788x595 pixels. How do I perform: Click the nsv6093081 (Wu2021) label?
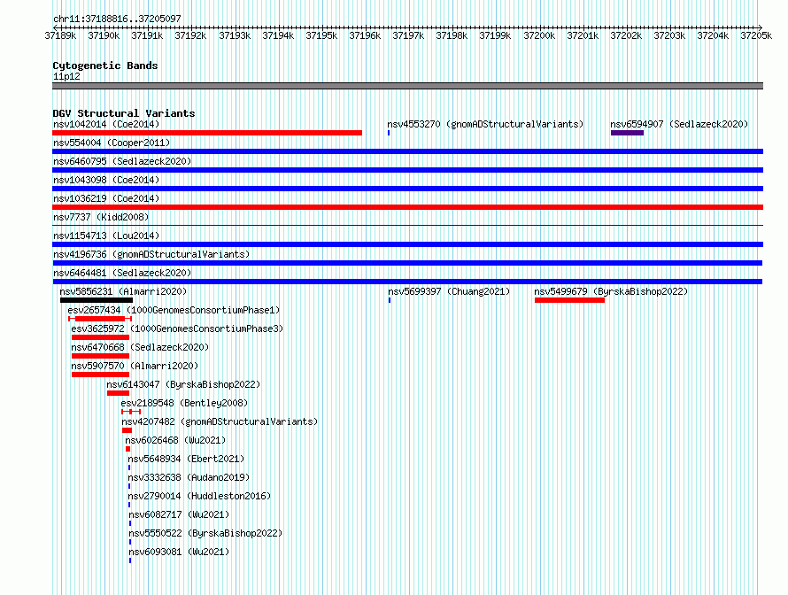point(179,552)
